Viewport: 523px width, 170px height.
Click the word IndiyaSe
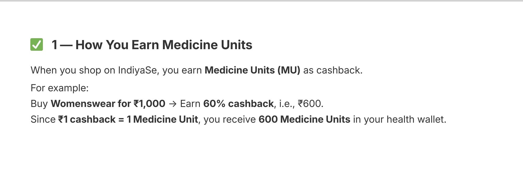[137, 70]
